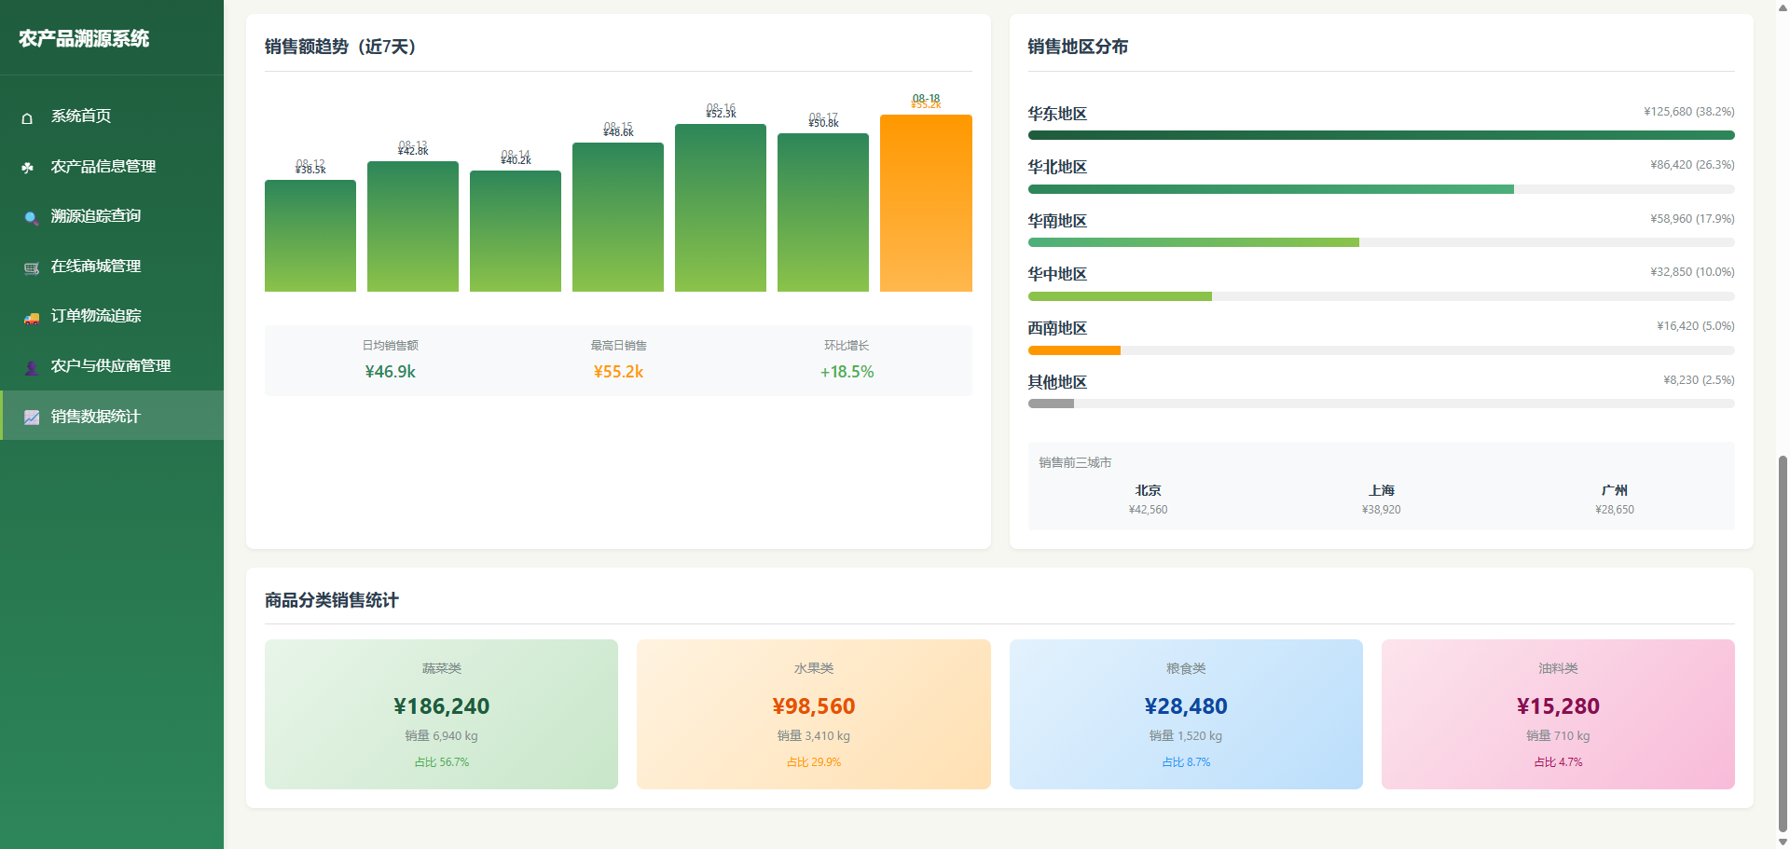This screenshot has height=849, width=1790.
Task: Click 广州 in top three cities
Action: 1614,490
